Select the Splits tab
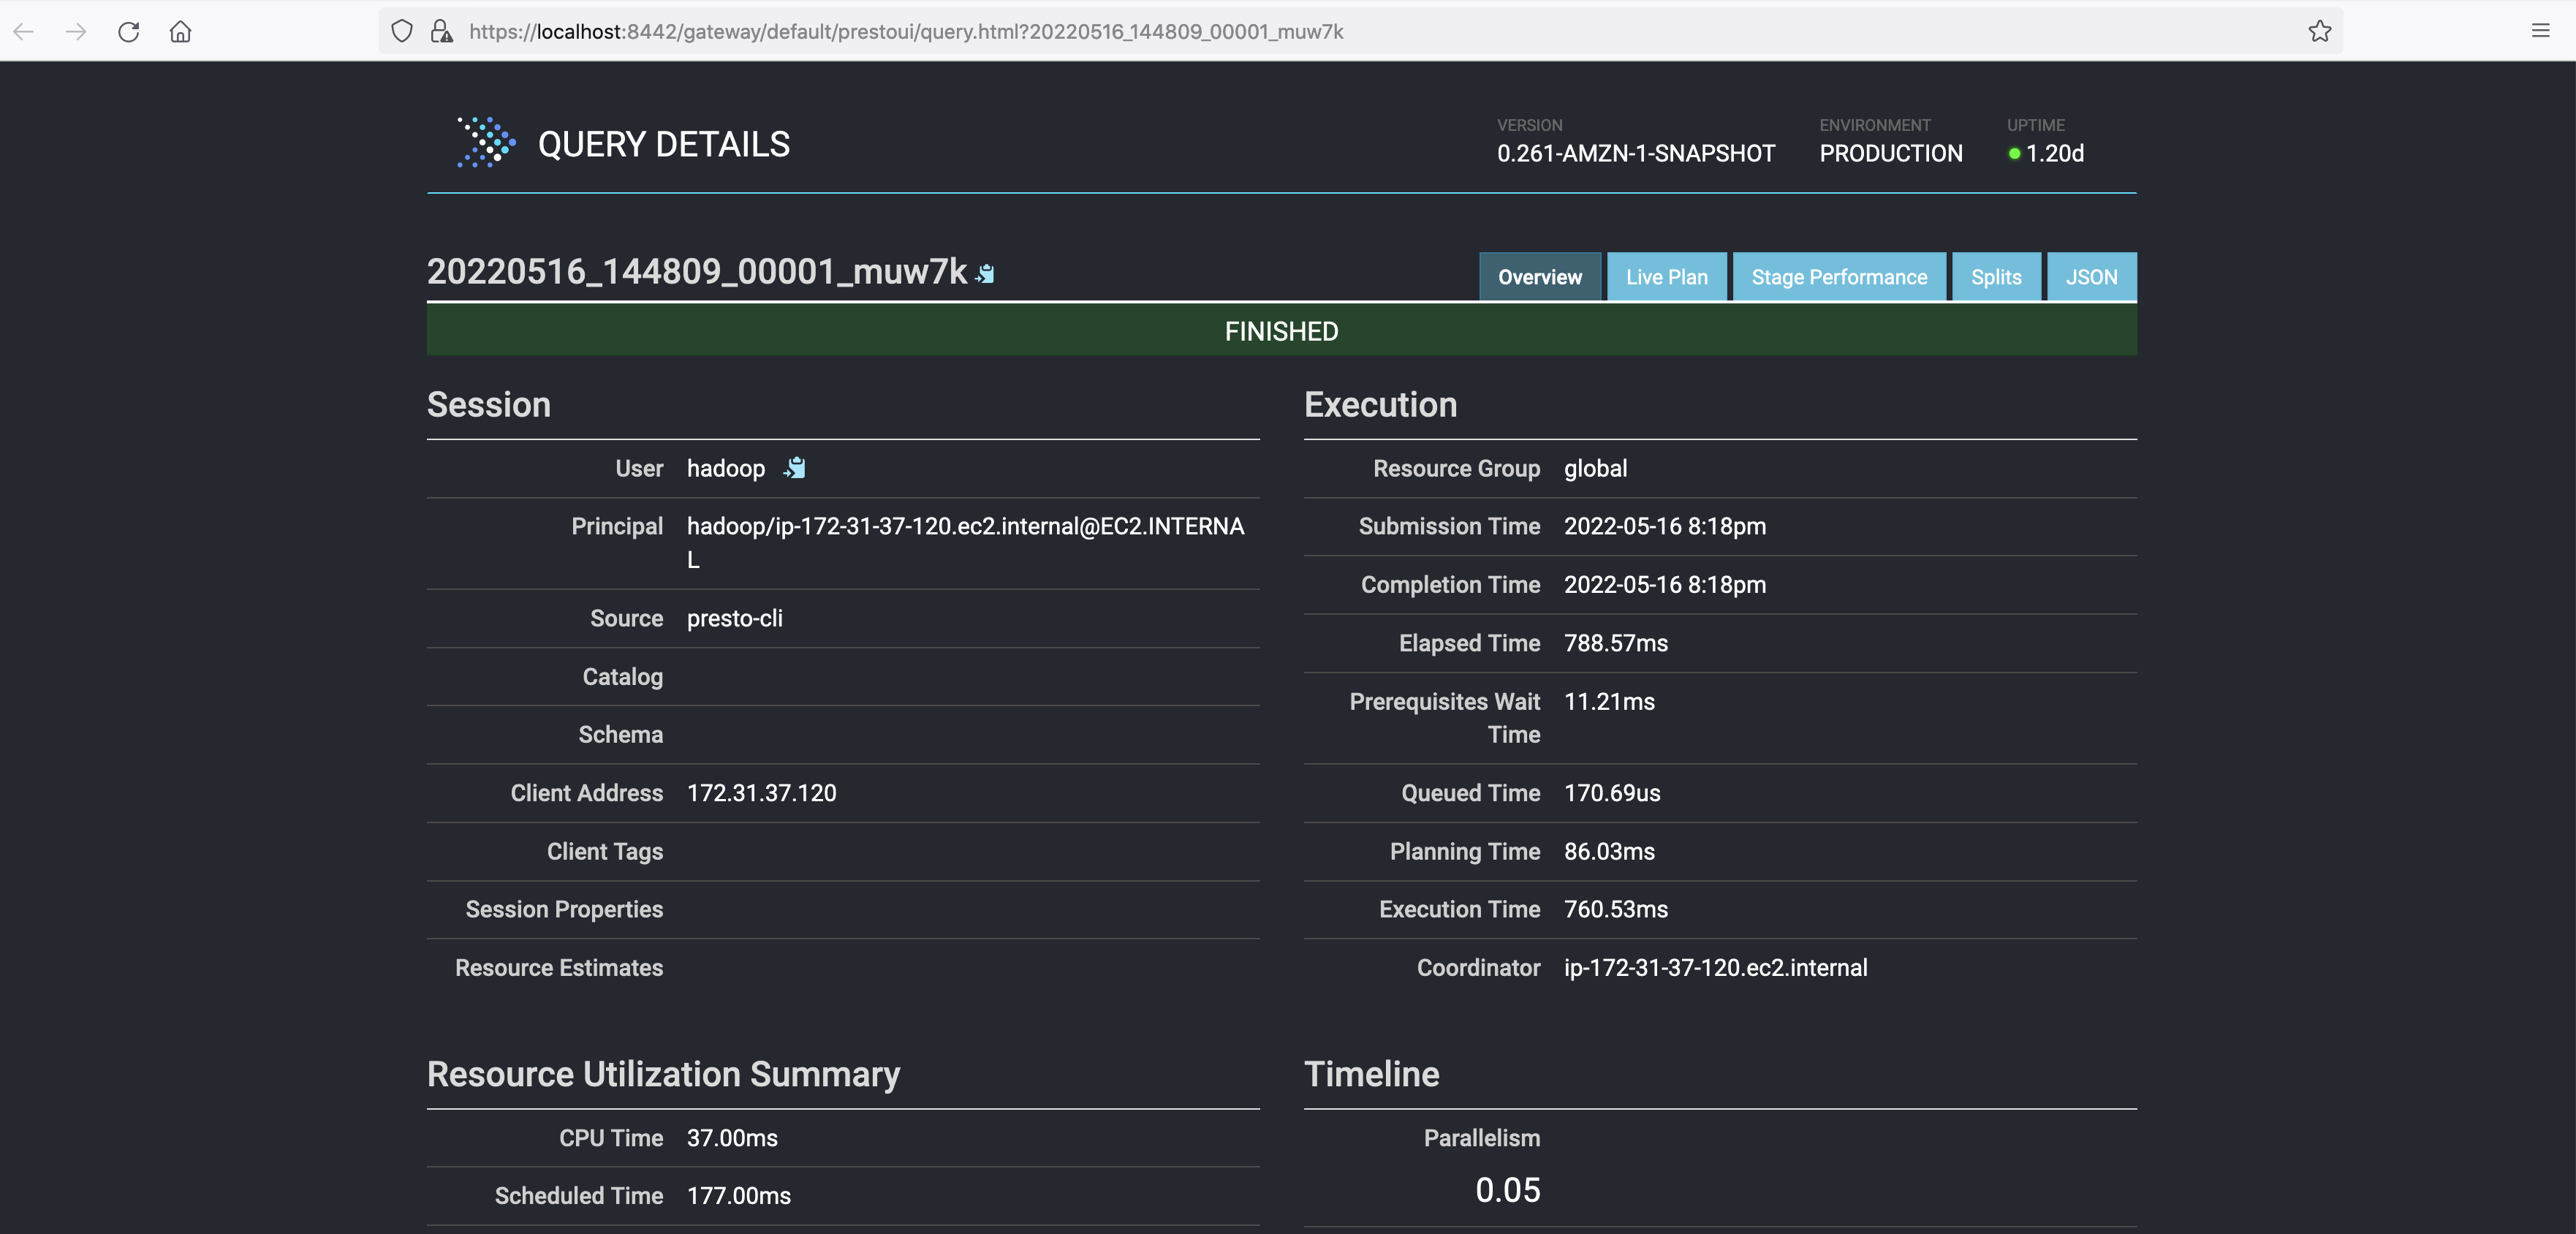Screen dimensions: 2576x1234 pyautogui.click(x=1995, y=277)
